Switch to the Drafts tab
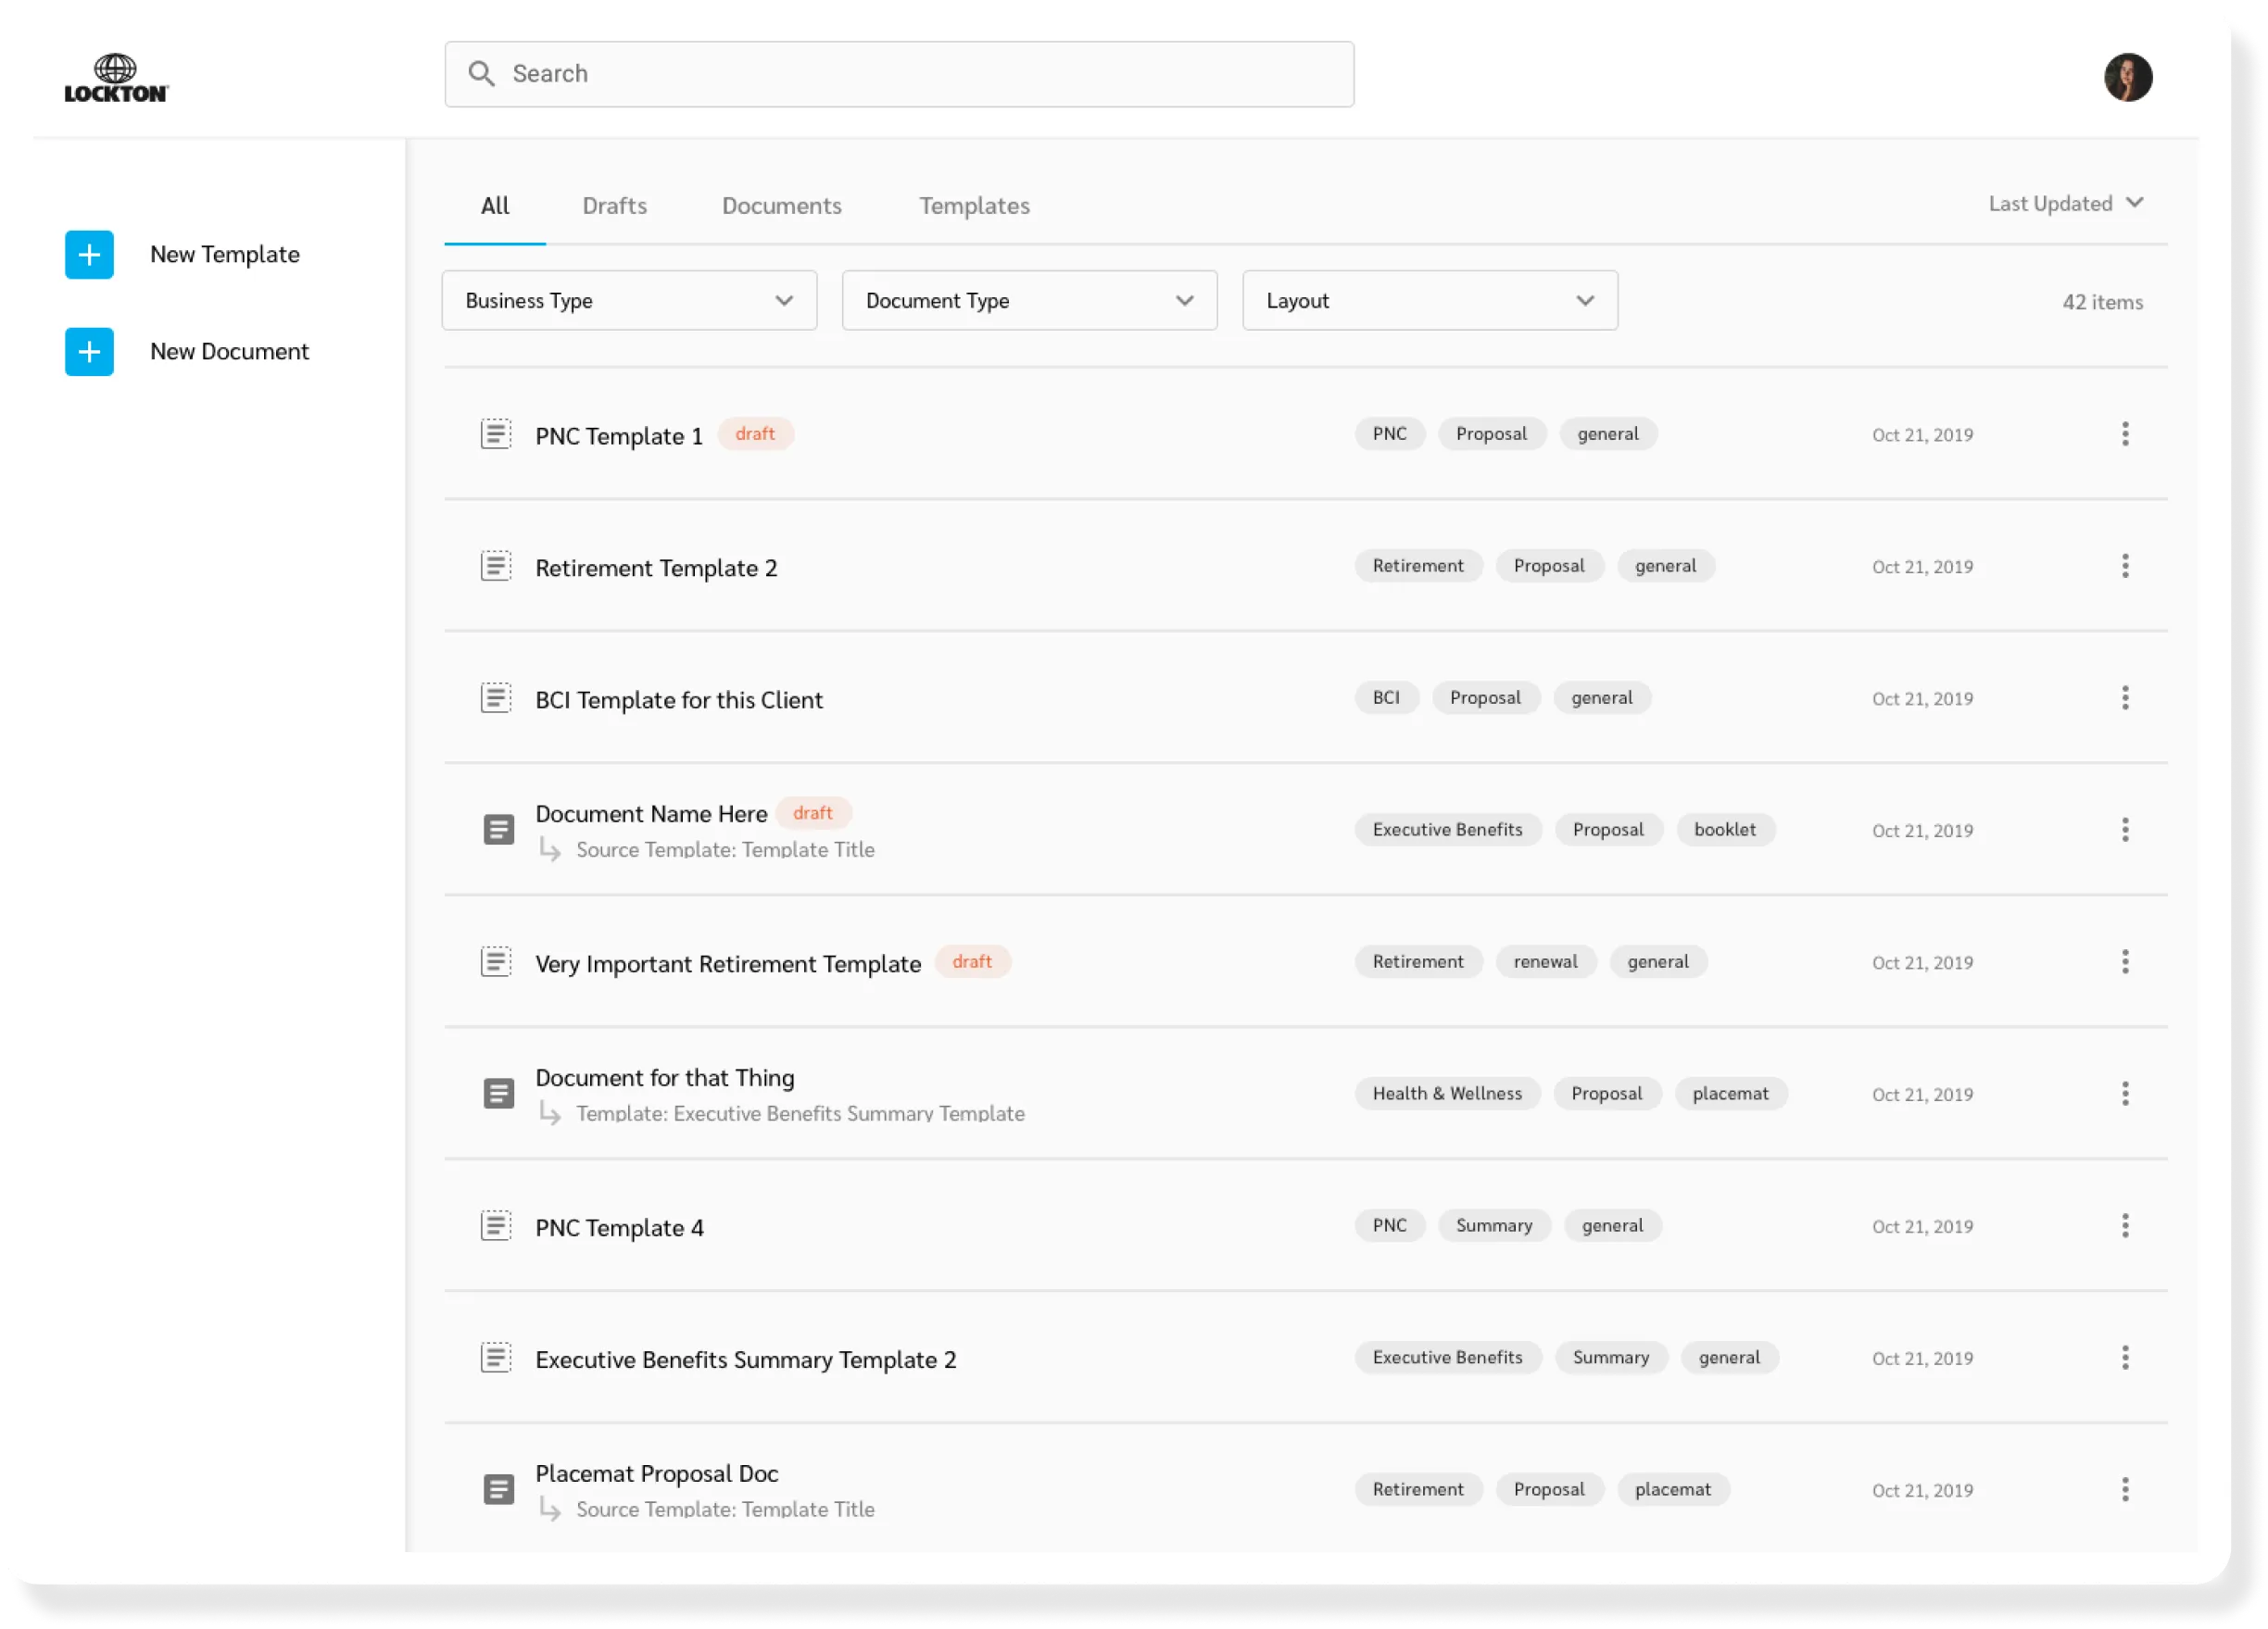2268x1629 pixels. click(614, 206)
